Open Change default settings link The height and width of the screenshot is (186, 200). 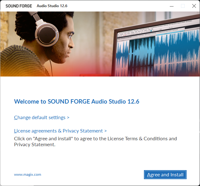tap(41, 118)
